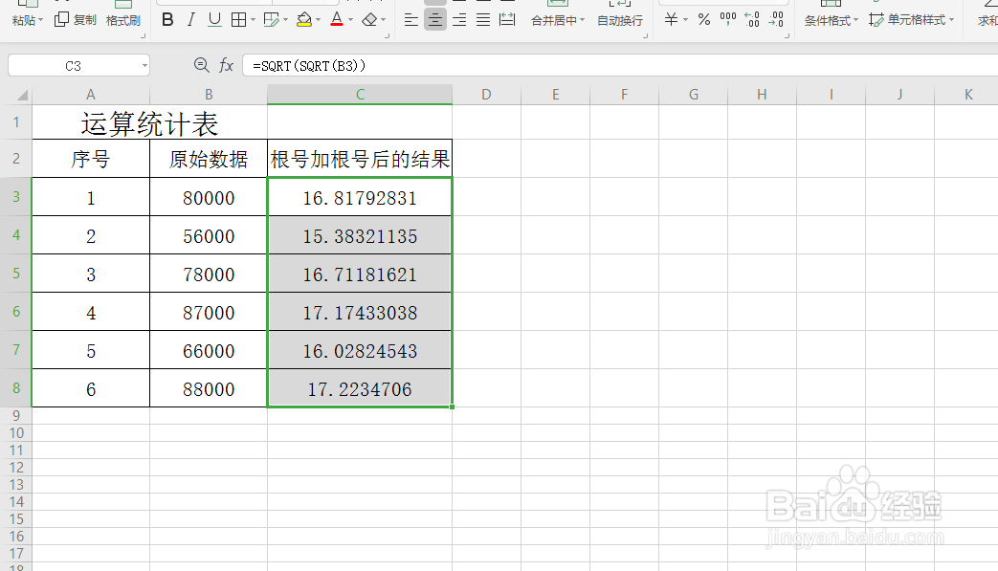Click the header cell 序号

tap(91, 159)
